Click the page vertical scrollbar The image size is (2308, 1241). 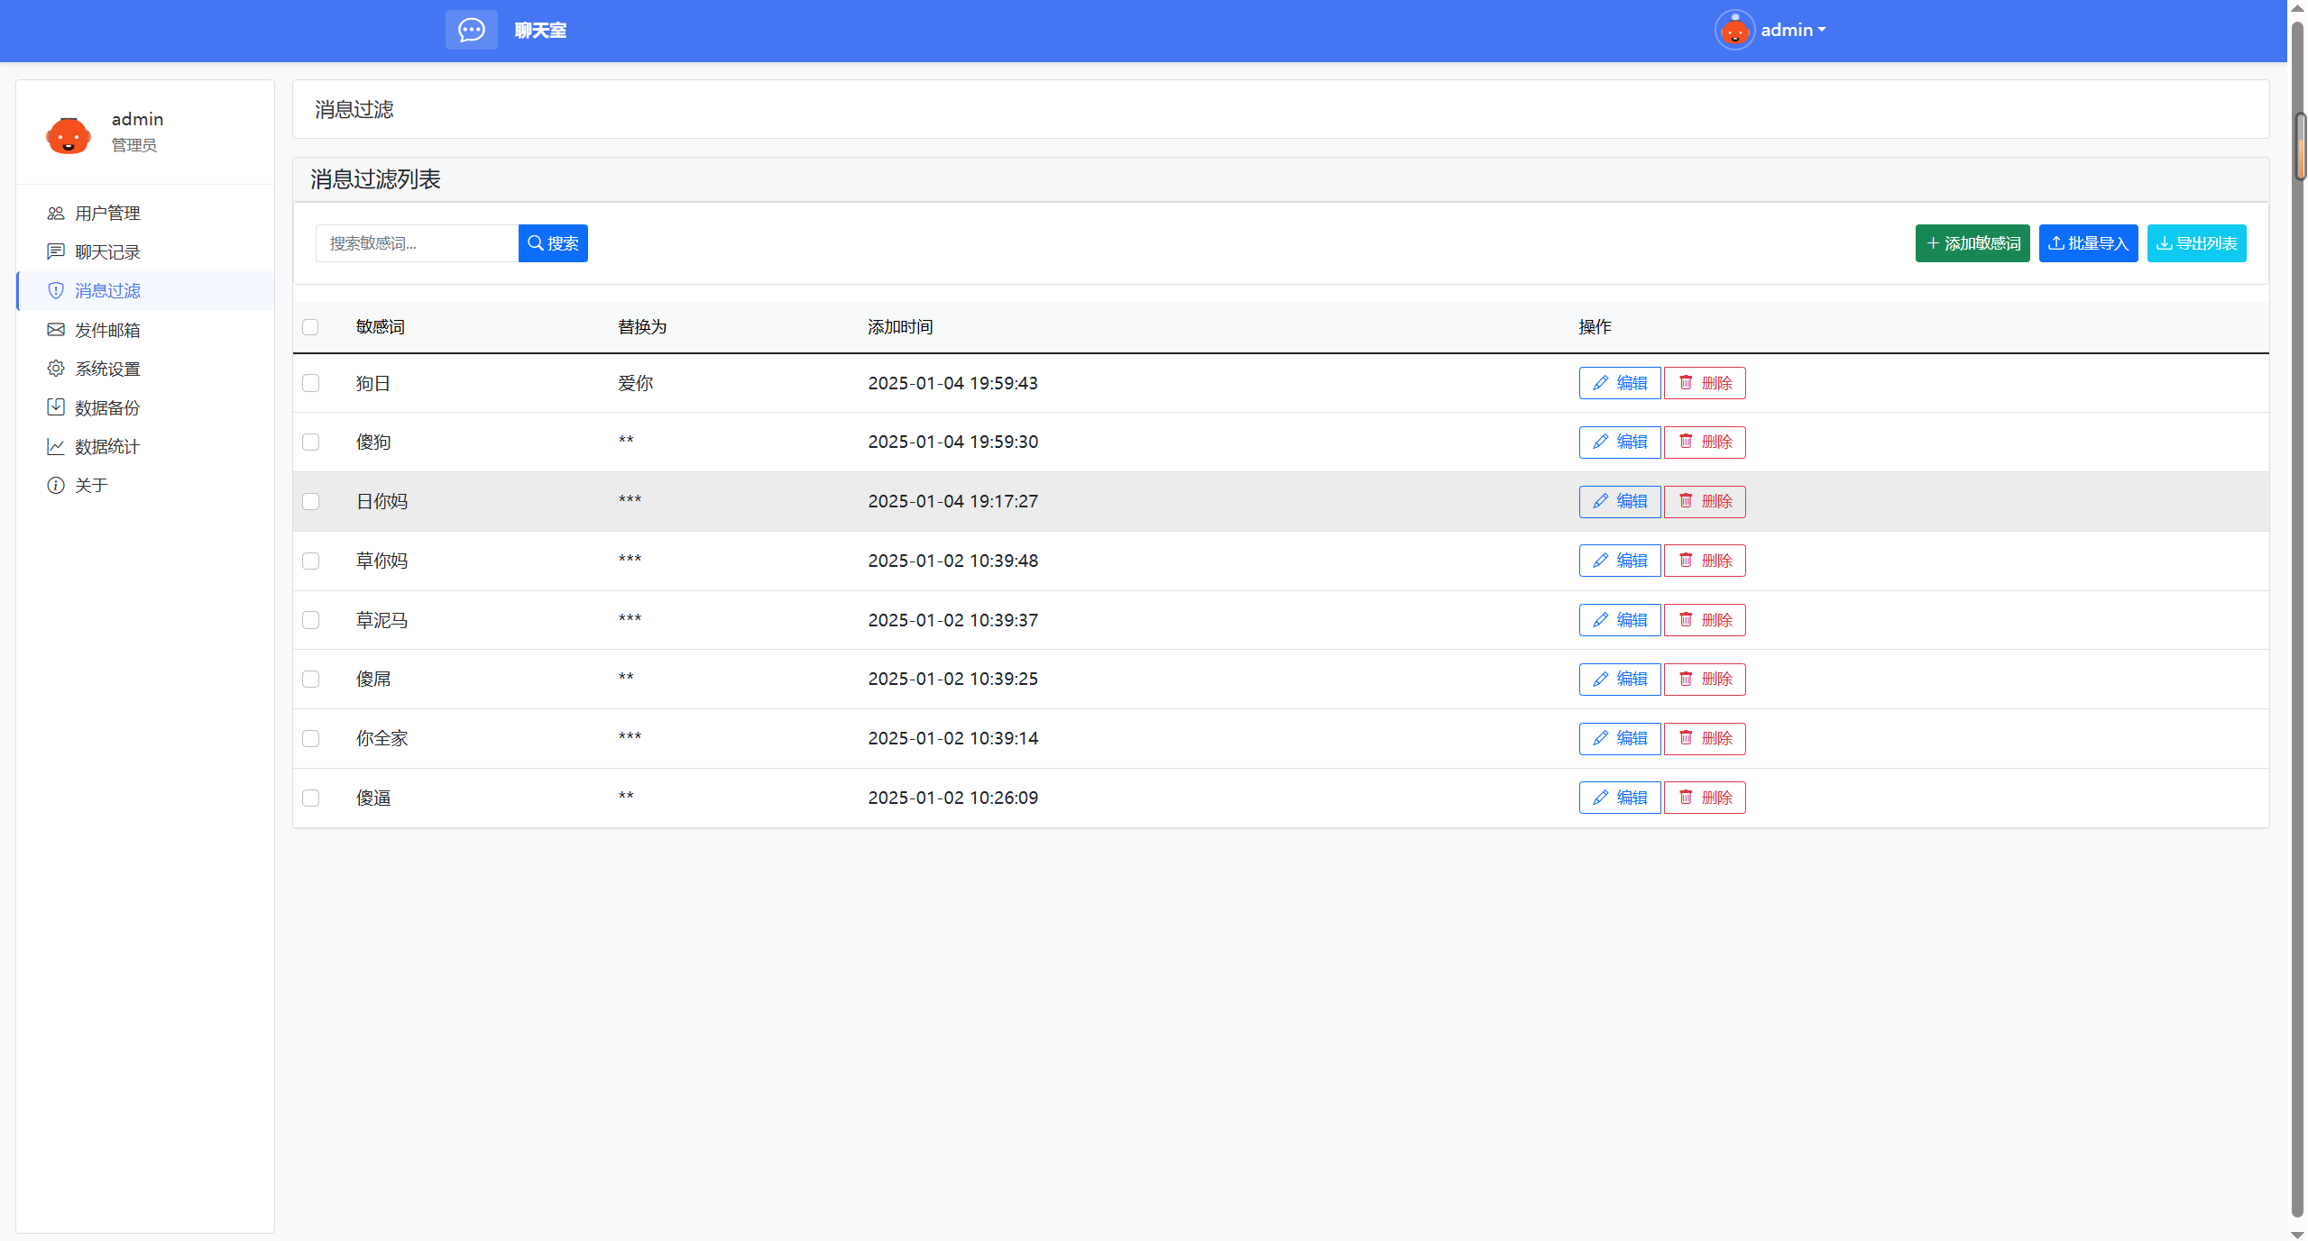click(x=2297, y=631)
